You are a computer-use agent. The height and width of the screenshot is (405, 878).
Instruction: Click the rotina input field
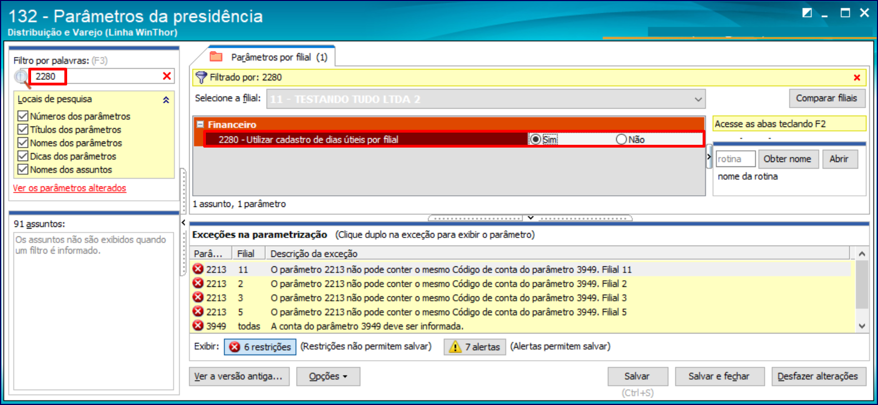click(735, 159)
